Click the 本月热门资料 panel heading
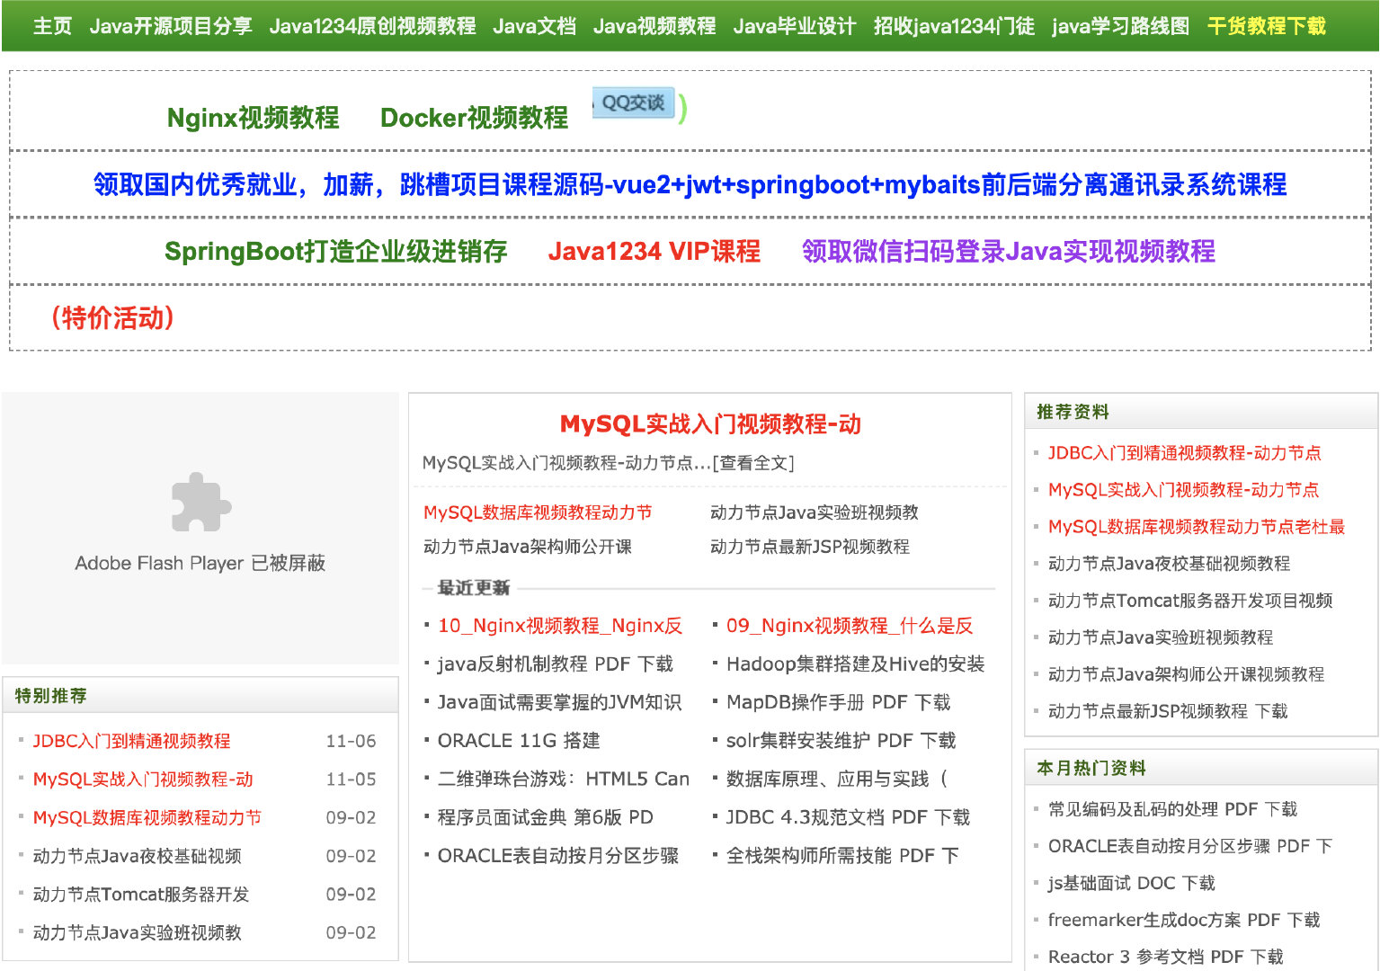Viewport: 1380px width, 971px height. (1091, 769)
